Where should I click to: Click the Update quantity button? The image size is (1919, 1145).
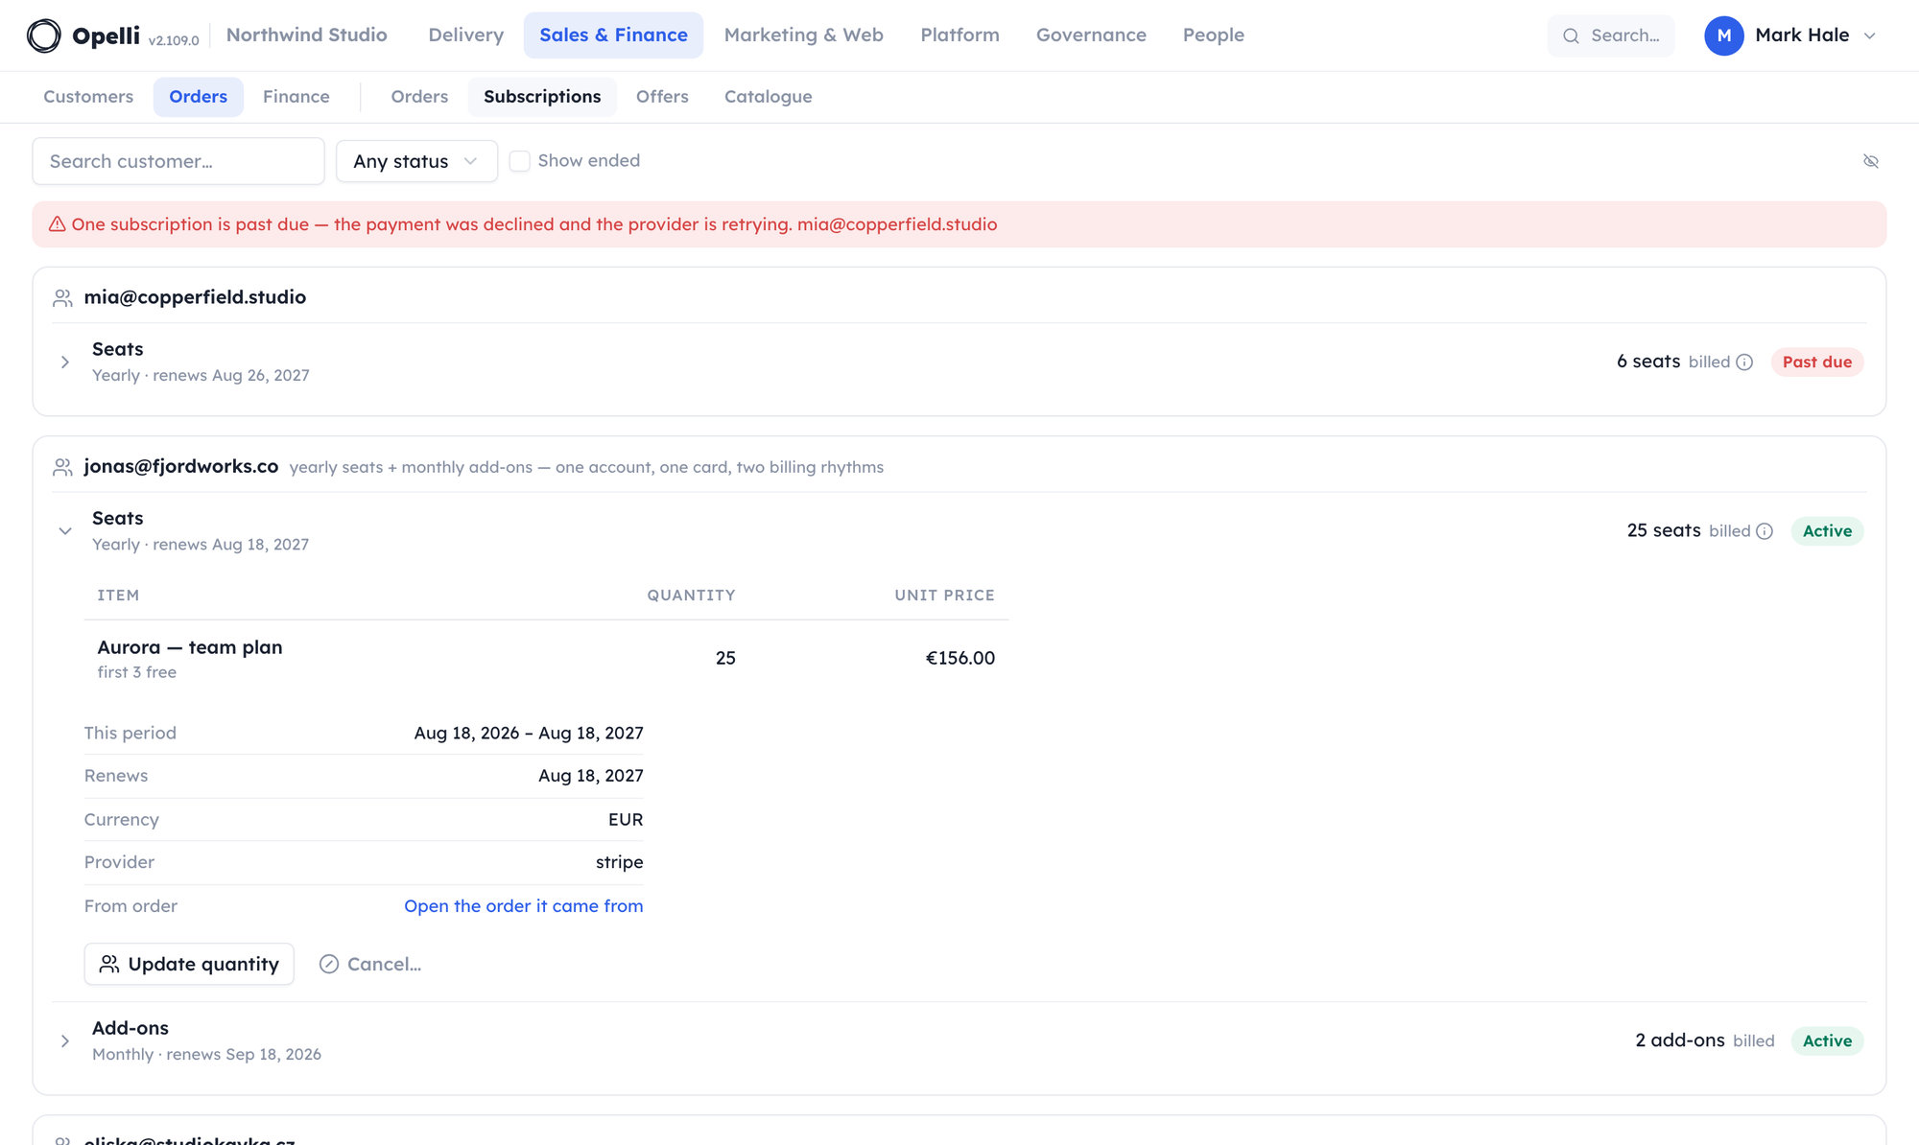click(189, 964)
